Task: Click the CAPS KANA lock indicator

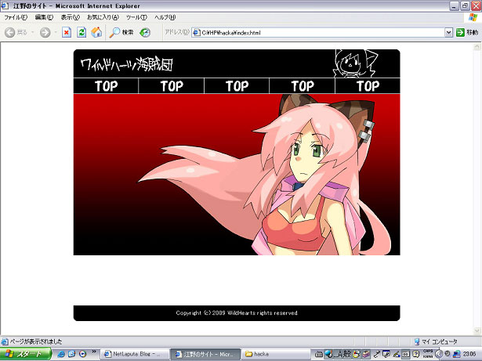Action: [x=428, y=354]
